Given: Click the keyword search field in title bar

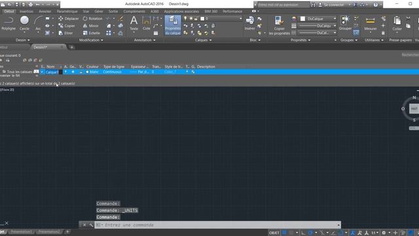Looking at the screenshot, I should (x=283, y=5).
